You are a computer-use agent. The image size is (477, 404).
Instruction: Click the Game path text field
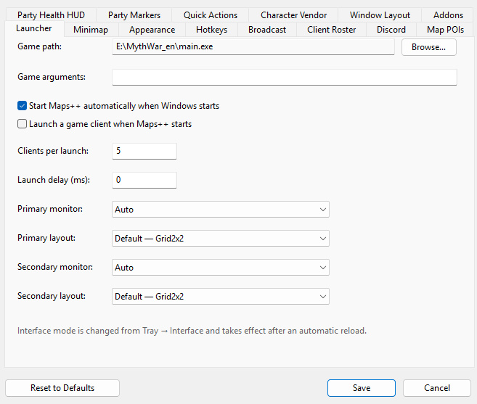253,47
